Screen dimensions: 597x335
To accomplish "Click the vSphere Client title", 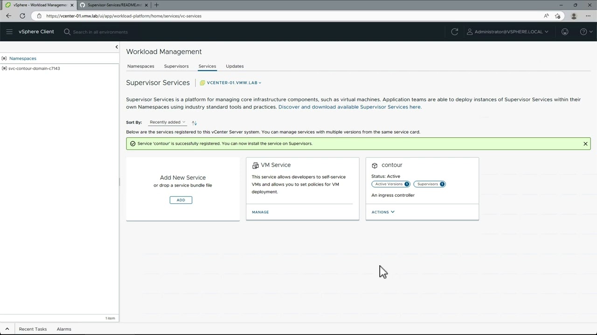I will click(36, 32).
